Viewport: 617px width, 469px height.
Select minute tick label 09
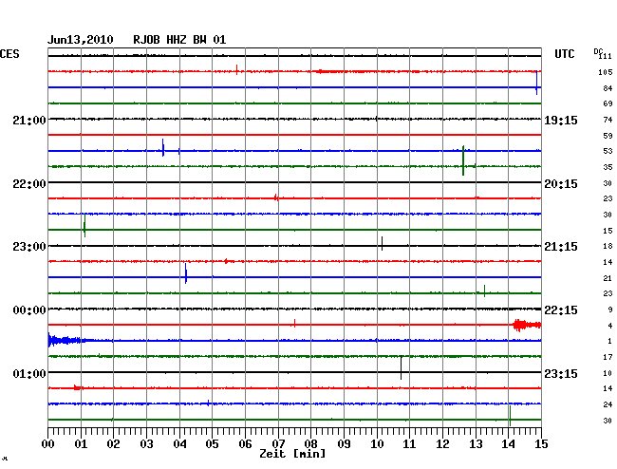coord(344,444)
